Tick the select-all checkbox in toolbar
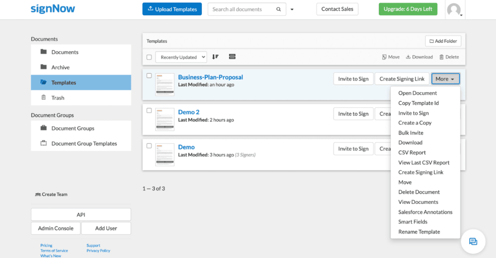Viewport: 496px width, 258px height. (x=149, y=57)
